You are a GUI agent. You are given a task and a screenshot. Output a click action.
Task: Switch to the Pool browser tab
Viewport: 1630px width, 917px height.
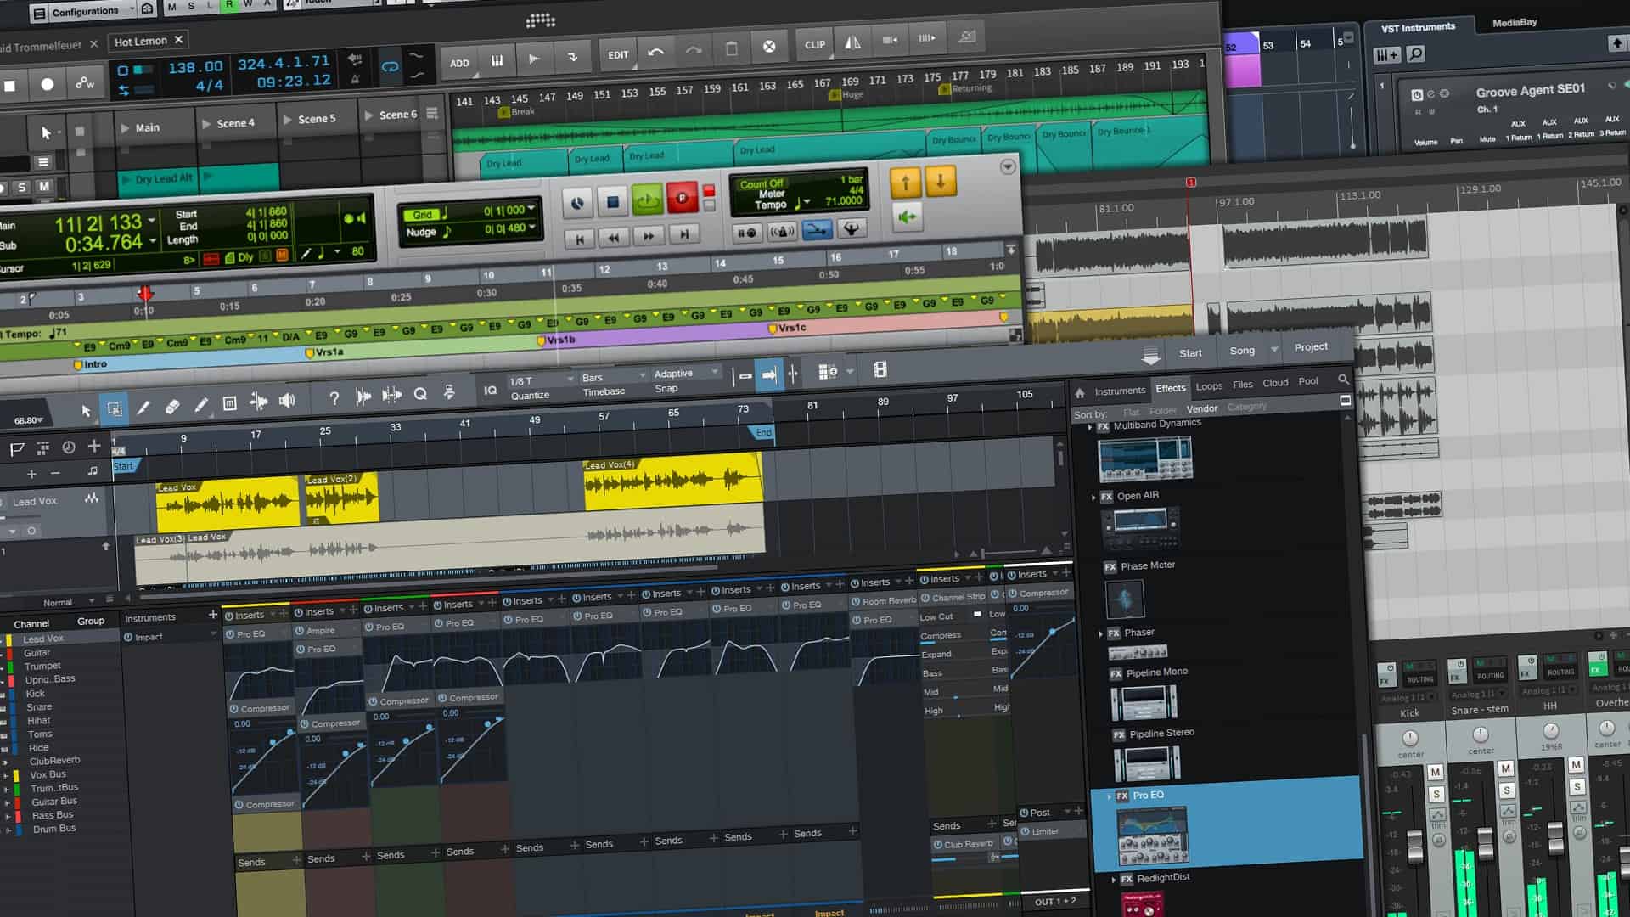[x=1308, y=381]
